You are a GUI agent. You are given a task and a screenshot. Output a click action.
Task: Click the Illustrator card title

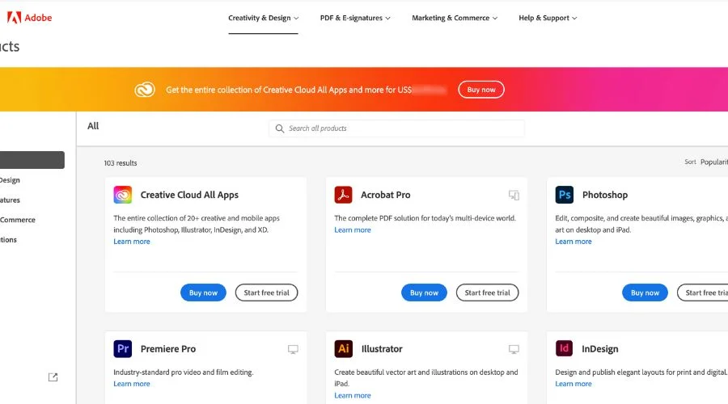coord(382,349)
